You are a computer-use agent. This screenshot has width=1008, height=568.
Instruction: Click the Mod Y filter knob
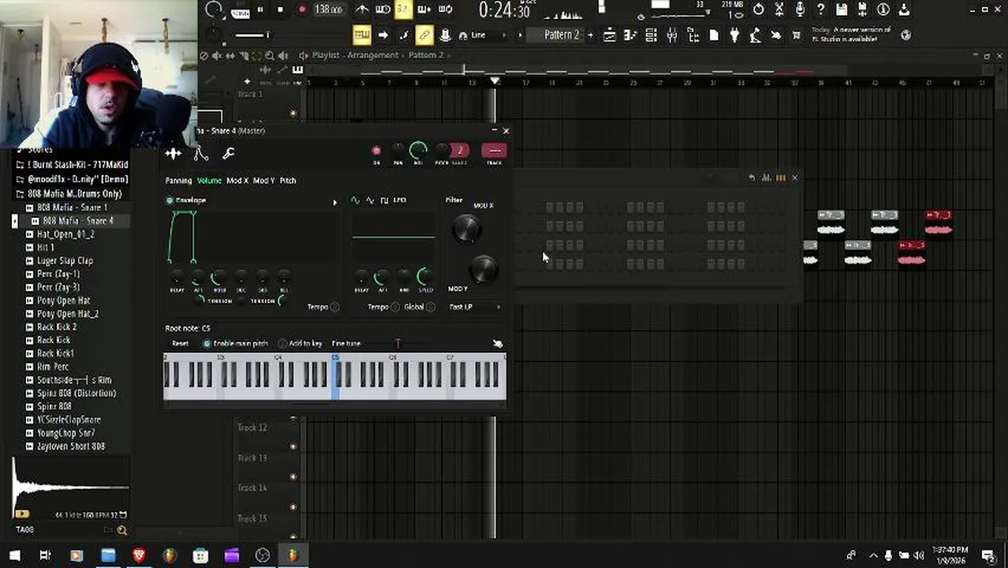coord(483,269)
